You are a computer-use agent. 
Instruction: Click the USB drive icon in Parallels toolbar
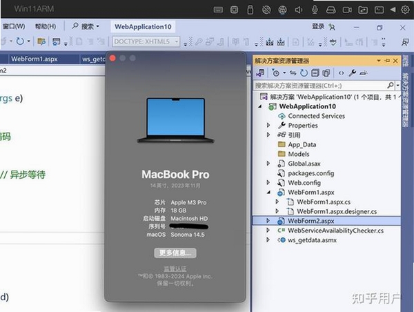click(250, 10)
